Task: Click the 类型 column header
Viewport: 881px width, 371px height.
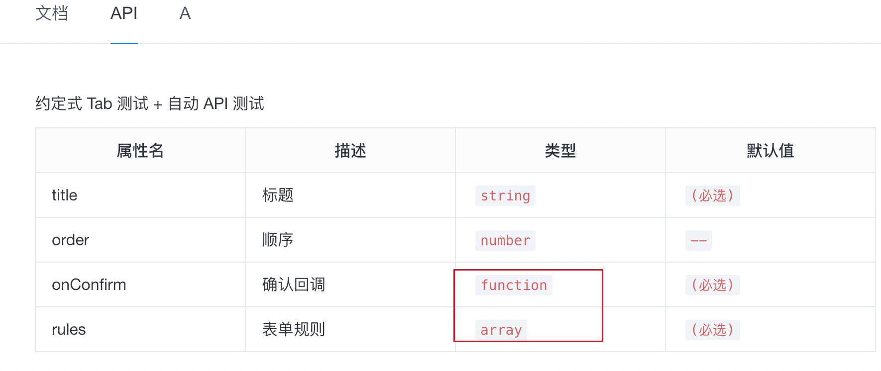Action: point(560,151)
